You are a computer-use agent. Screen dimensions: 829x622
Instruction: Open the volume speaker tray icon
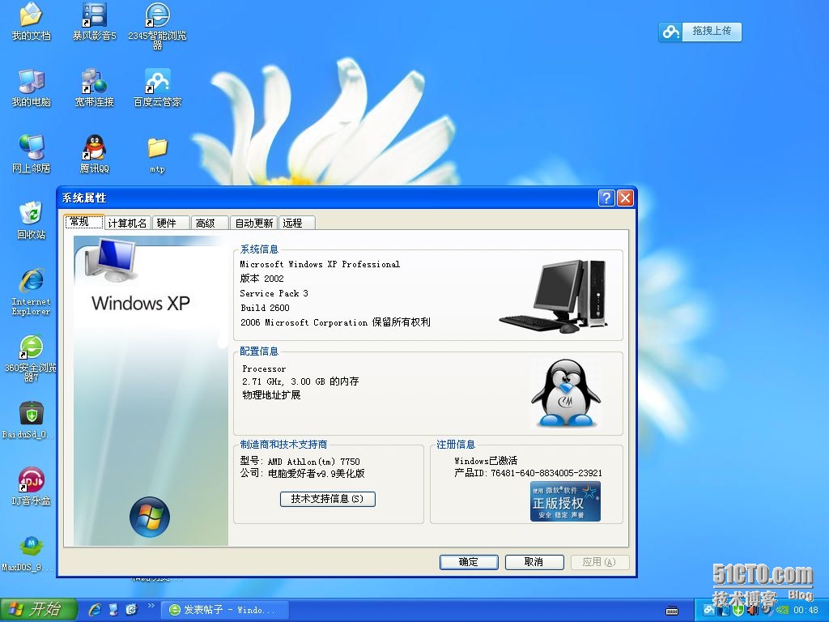click(752, 611)
